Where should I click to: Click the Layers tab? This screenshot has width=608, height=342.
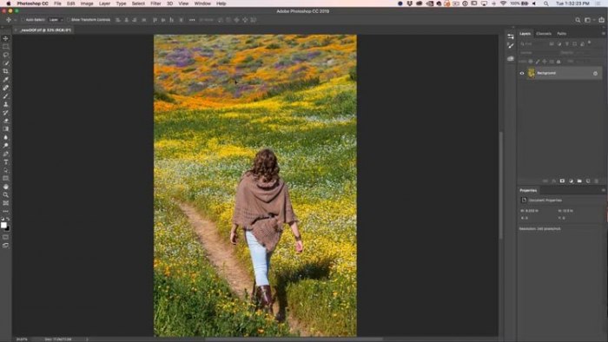point(525,34)
